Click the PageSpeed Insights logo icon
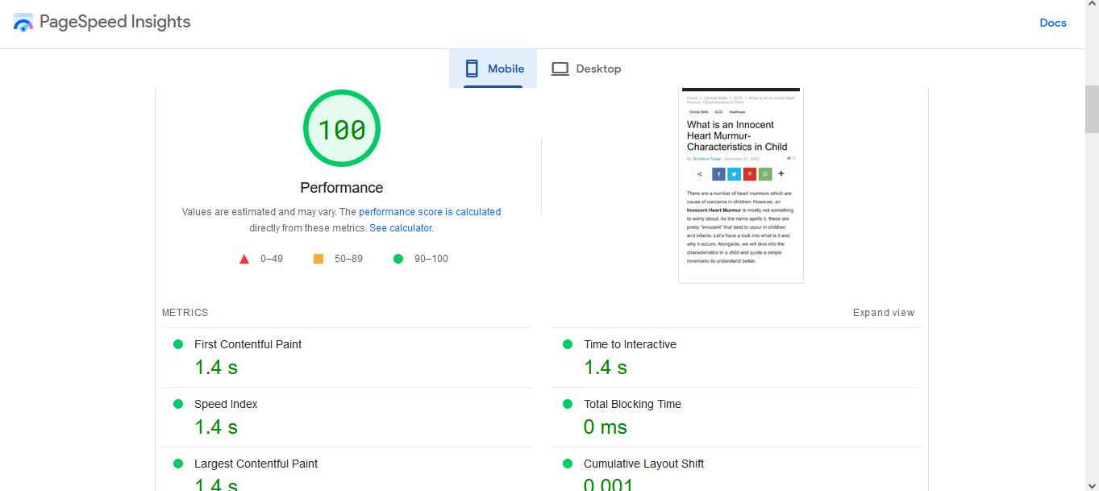The height and width of the screenshot is (491, 1099). pyautogui.click(x=23, y=23)
